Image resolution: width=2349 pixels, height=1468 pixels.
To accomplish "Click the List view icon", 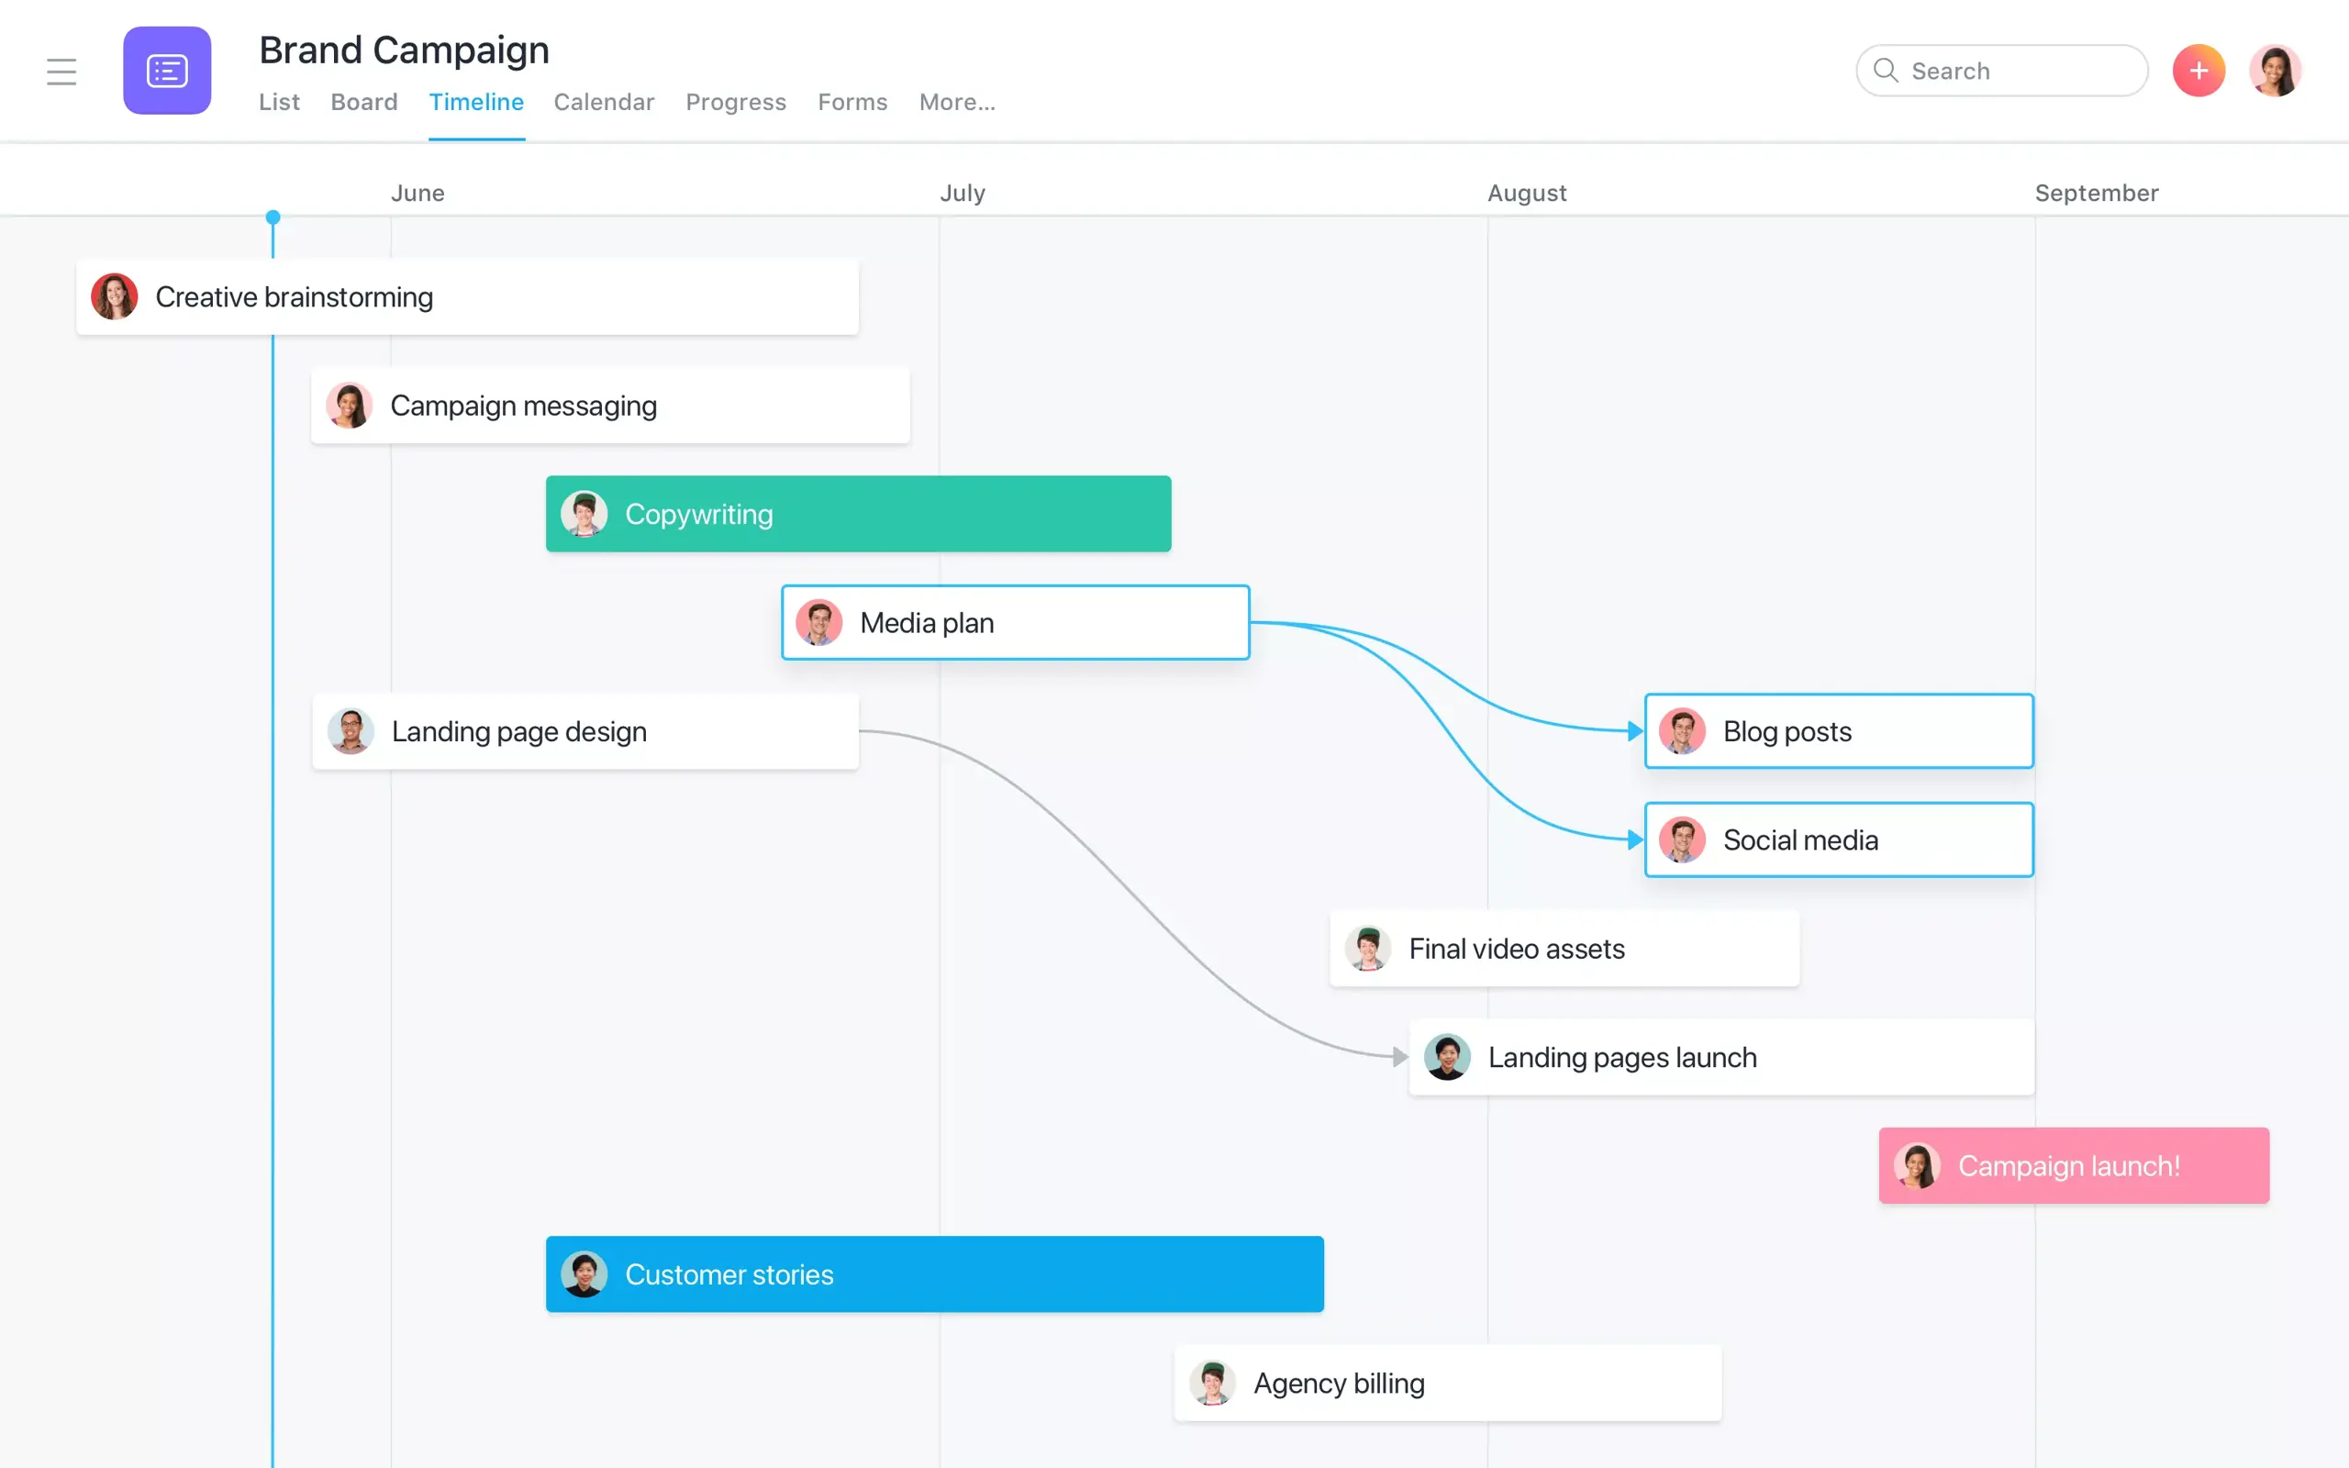I will pos(279,100).
